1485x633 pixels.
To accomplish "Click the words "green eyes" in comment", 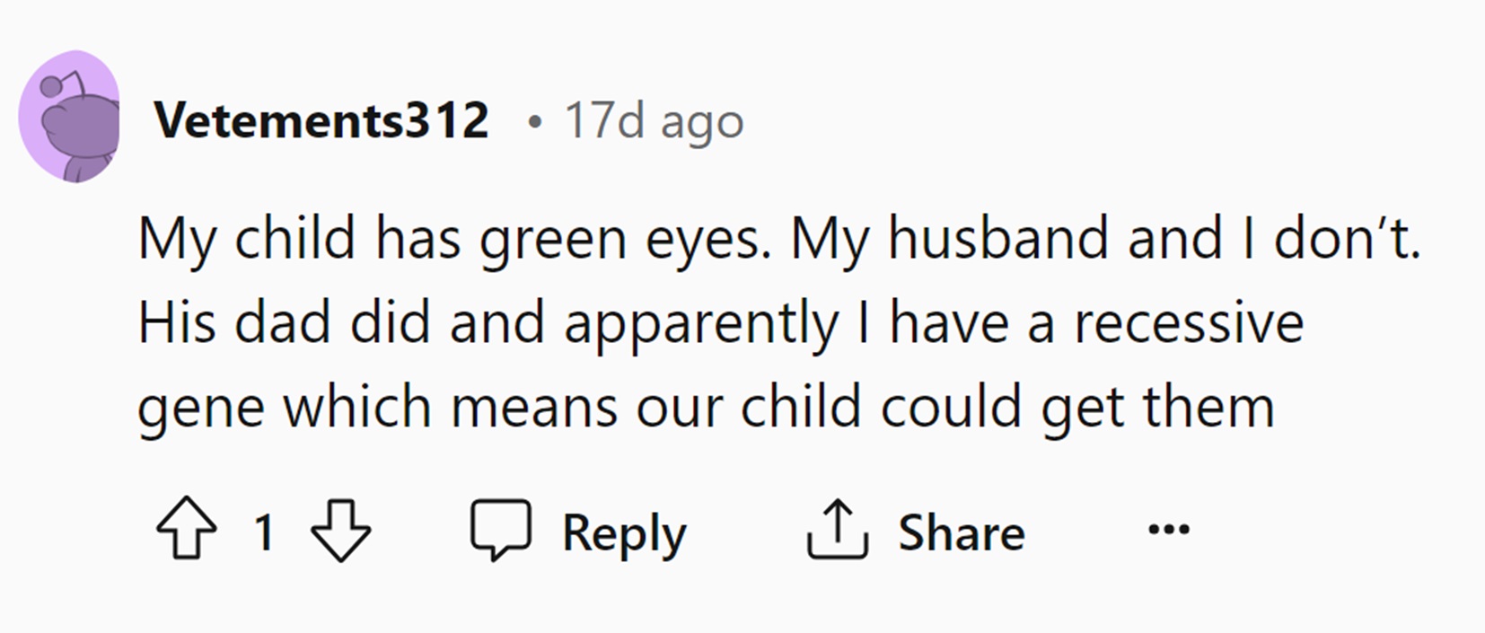I will click(x=625, y=240).
